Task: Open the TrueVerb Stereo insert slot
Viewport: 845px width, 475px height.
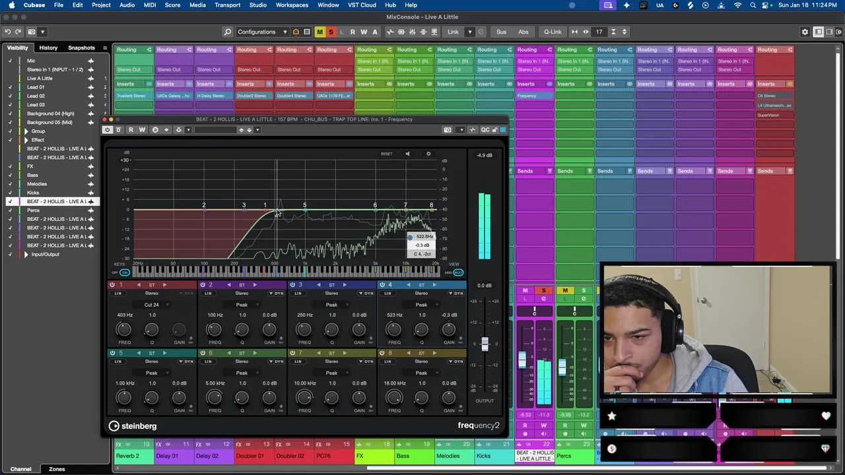Action: pos(134,96)
